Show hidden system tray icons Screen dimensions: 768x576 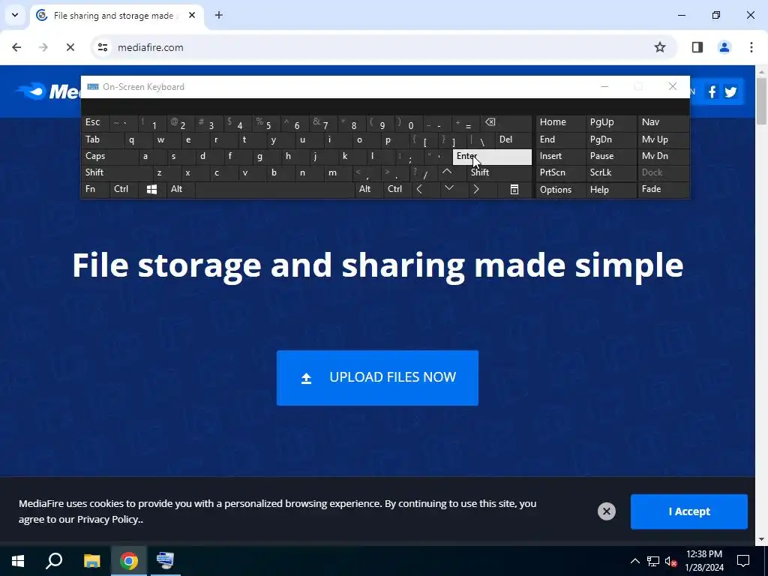click(634, 561)
